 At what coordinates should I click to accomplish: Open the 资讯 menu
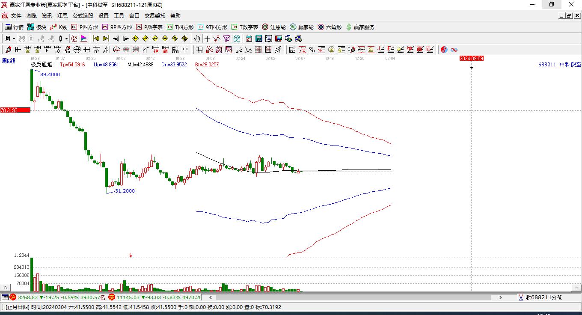click(x=47, y=16)
